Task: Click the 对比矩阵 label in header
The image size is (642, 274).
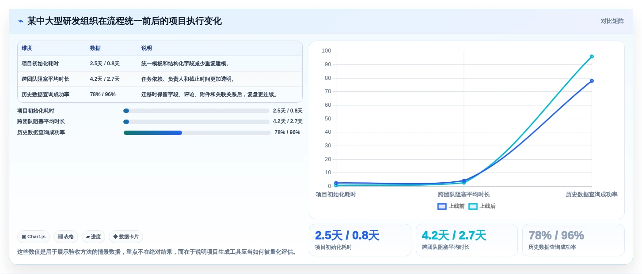Action: [x=612, y=21]
